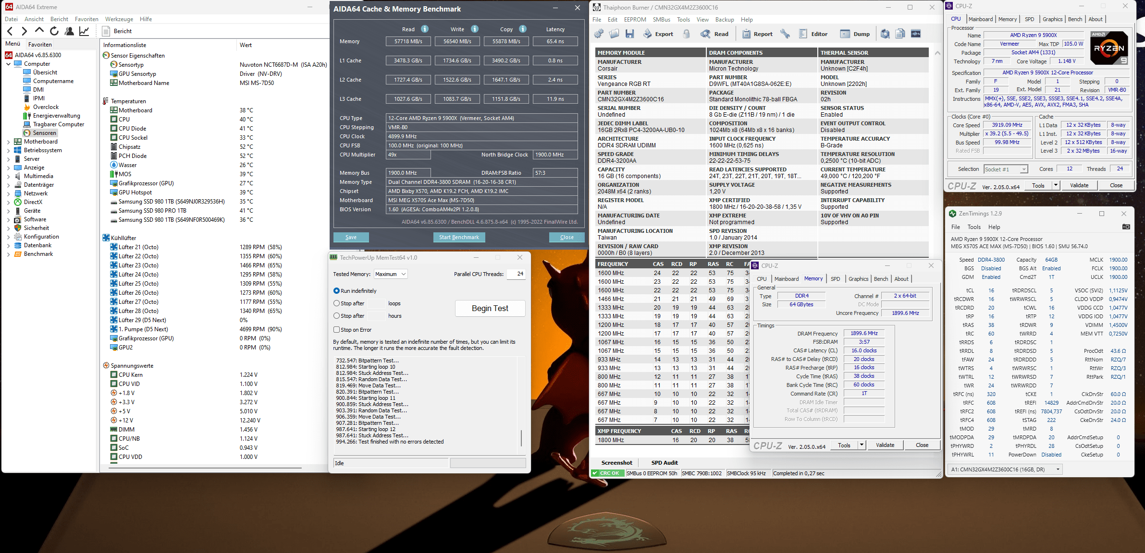
Task: Click MemTest64 log vertical scrollbar
Action: point(521,438)
